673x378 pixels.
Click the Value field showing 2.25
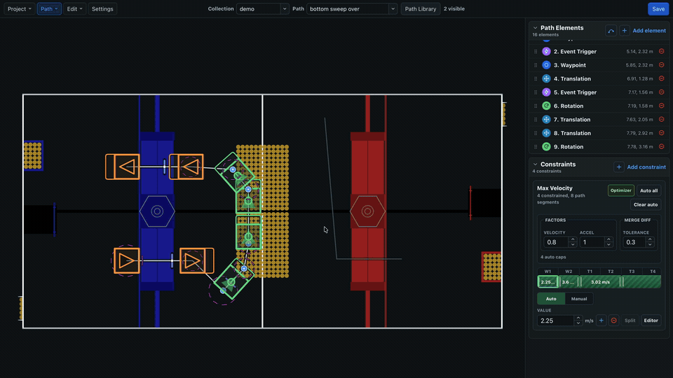(x=556, y=321)
